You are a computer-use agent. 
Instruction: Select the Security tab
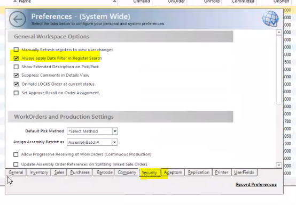(150, 173)
